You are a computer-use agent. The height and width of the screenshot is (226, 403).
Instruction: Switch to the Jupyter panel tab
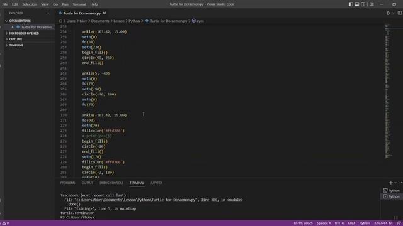[x=156, y=183]
